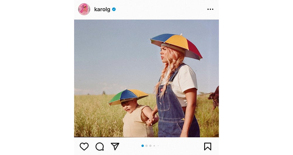Open the pink cartoon profile avatar
The width and height of the screenshot is (293, 155).
point(84,9)
